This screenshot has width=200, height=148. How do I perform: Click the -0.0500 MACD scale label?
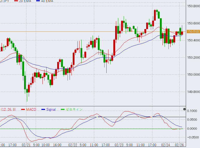pos(192,137)
